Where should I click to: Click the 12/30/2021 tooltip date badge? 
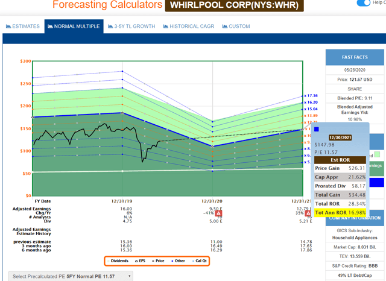[340, 137]
